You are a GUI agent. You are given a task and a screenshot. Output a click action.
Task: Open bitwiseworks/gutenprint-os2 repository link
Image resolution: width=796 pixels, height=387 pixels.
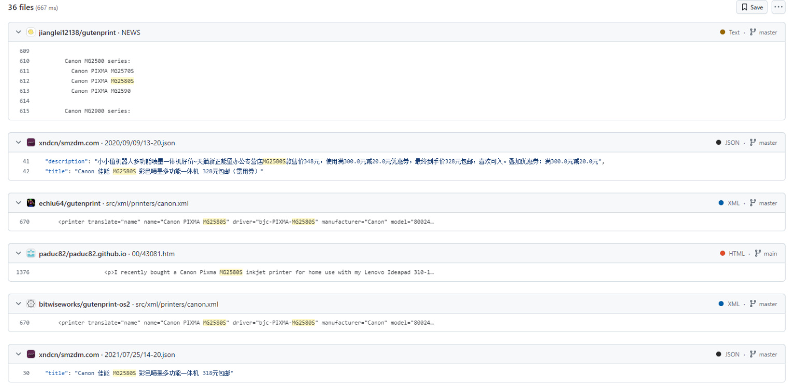click(x=84, y=304)
